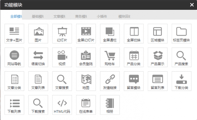Close the 功能模块 dialog

(x=192, y=5)
